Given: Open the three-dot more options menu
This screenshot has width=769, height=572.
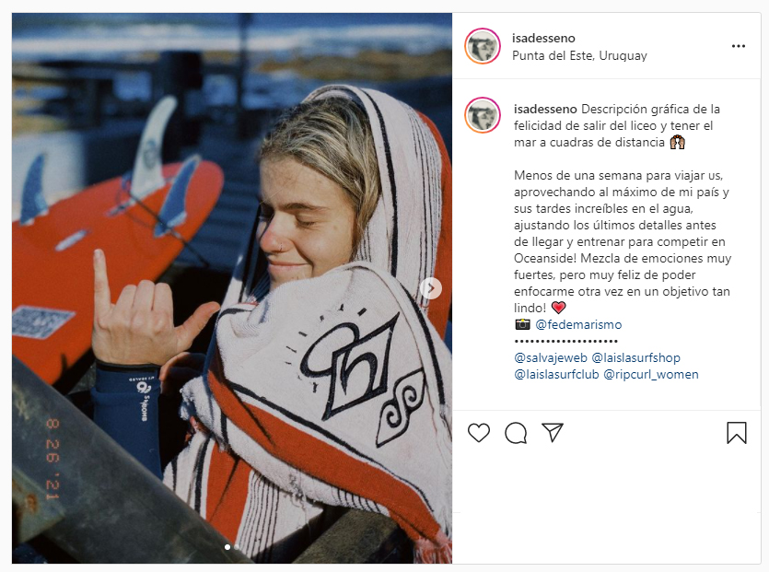Looking at the screenshot, I should (738, 46).
